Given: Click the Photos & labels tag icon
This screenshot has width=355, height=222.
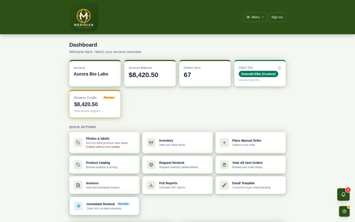Looking at the screenshot, I should coord(78,143).
